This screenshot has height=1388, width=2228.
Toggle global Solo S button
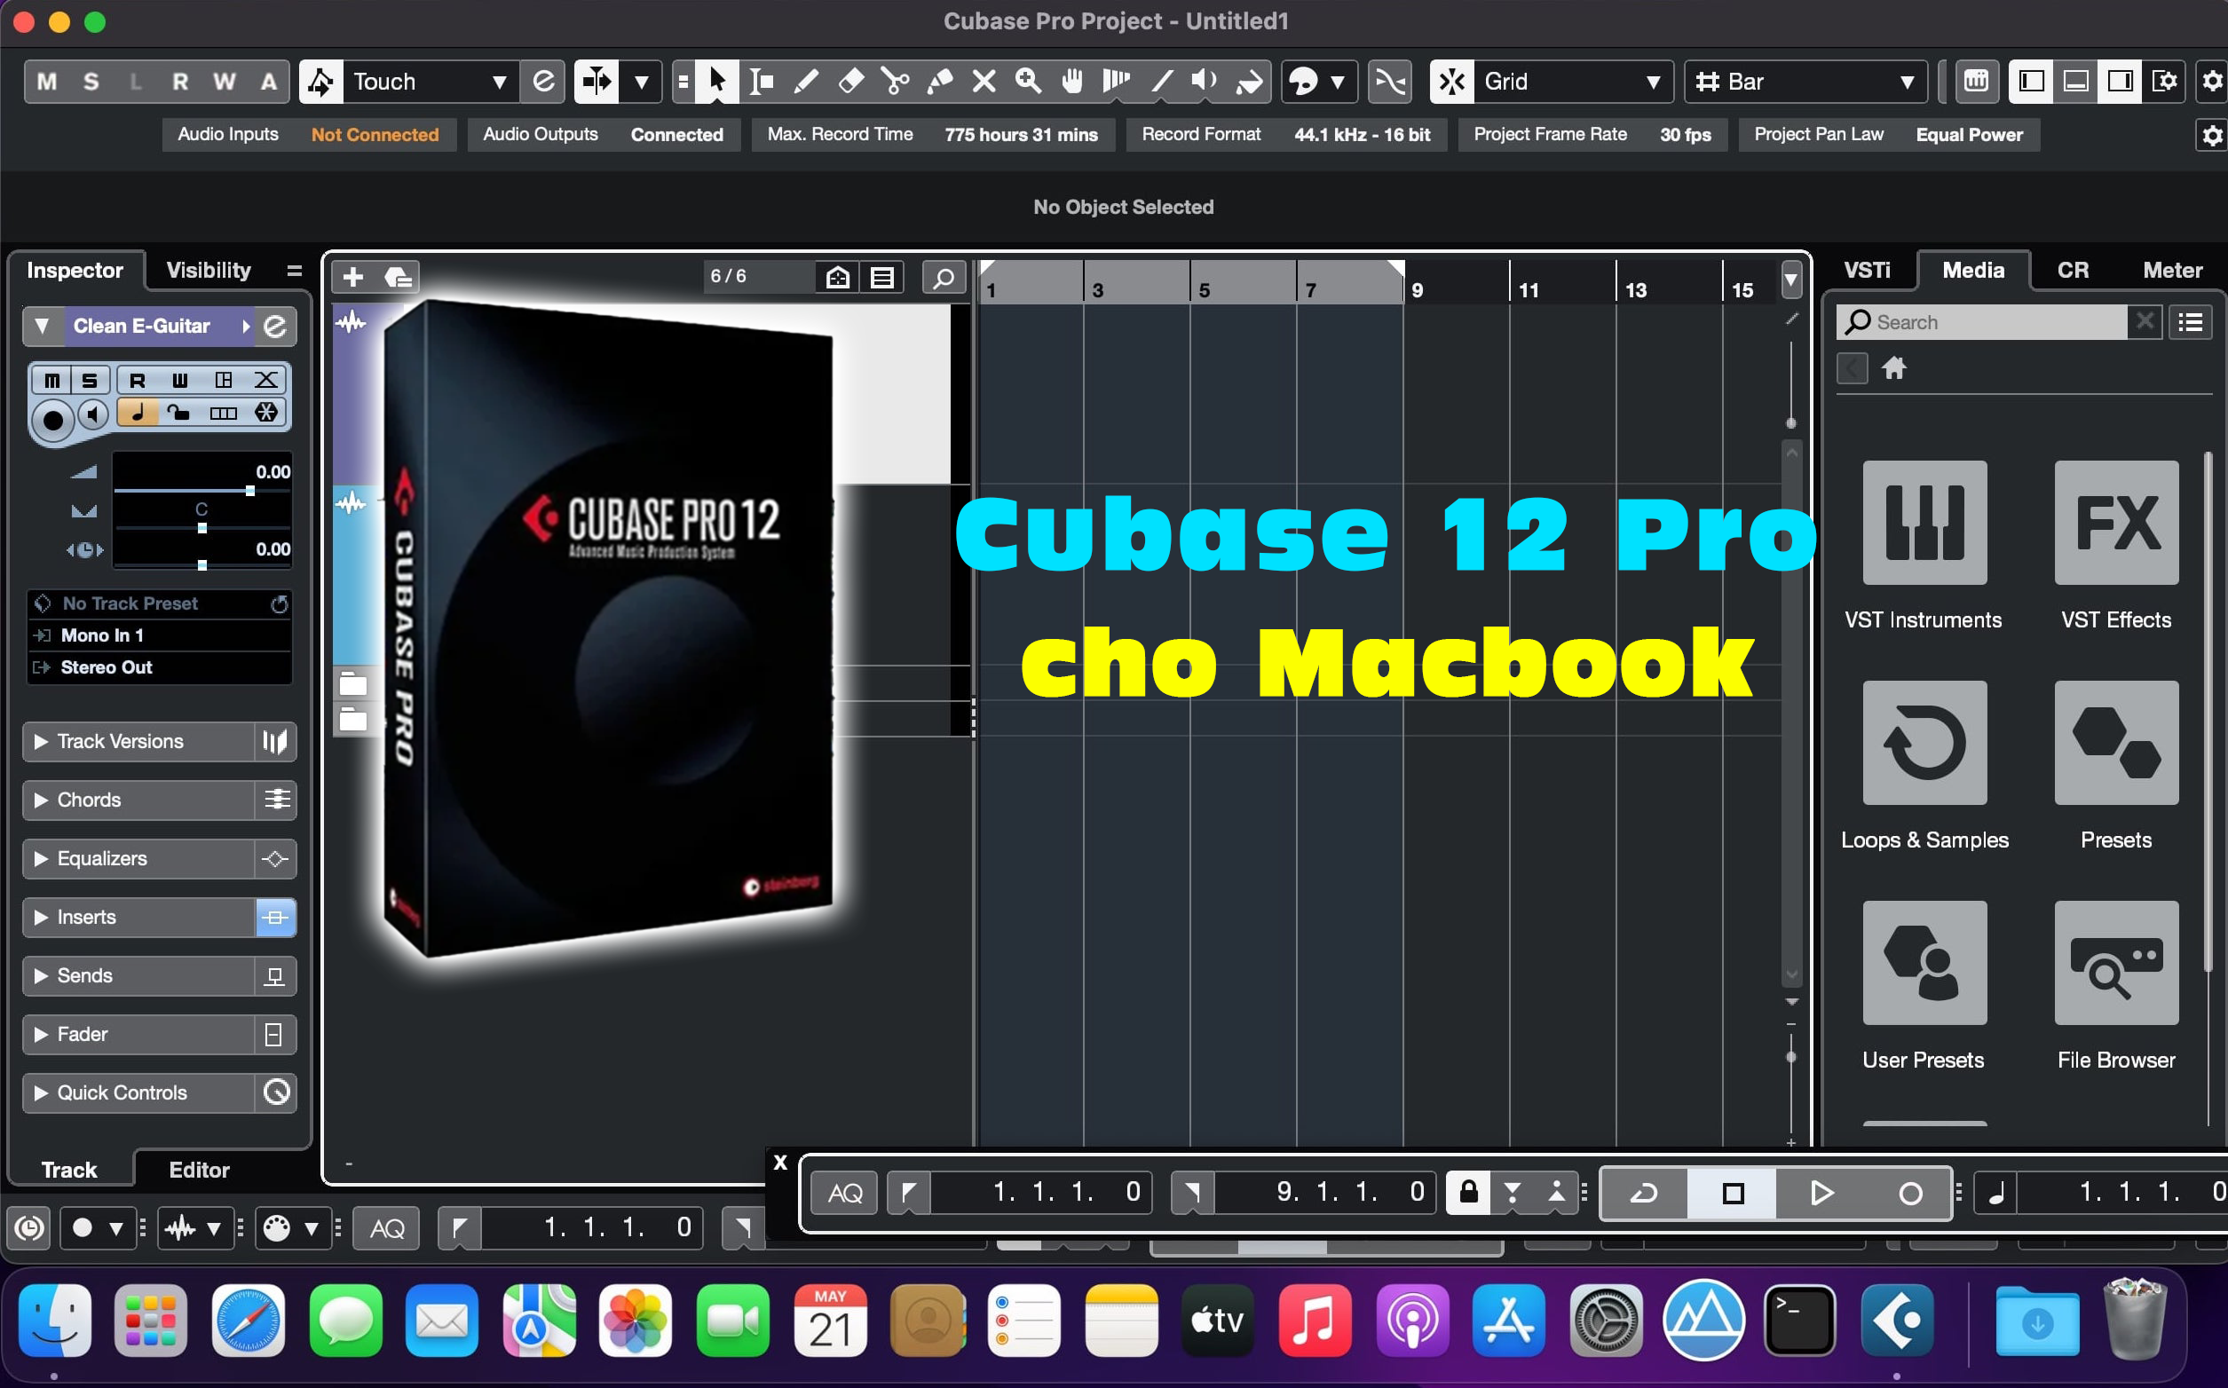[91, 82]
